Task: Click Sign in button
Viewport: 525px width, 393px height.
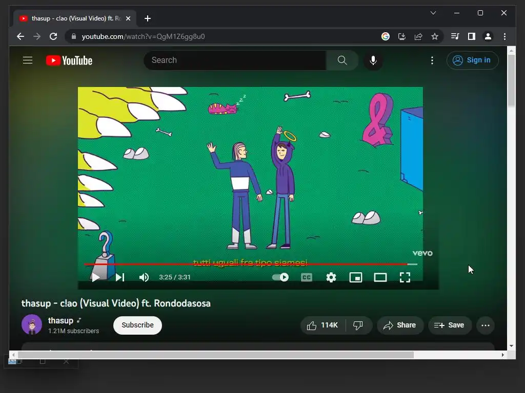Action: (472, 60)
